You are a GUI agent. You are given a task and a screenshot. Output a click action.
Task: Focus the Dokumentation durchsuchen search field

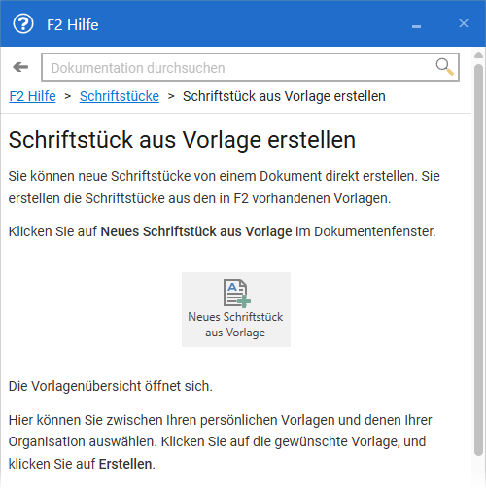click(250, 67)
